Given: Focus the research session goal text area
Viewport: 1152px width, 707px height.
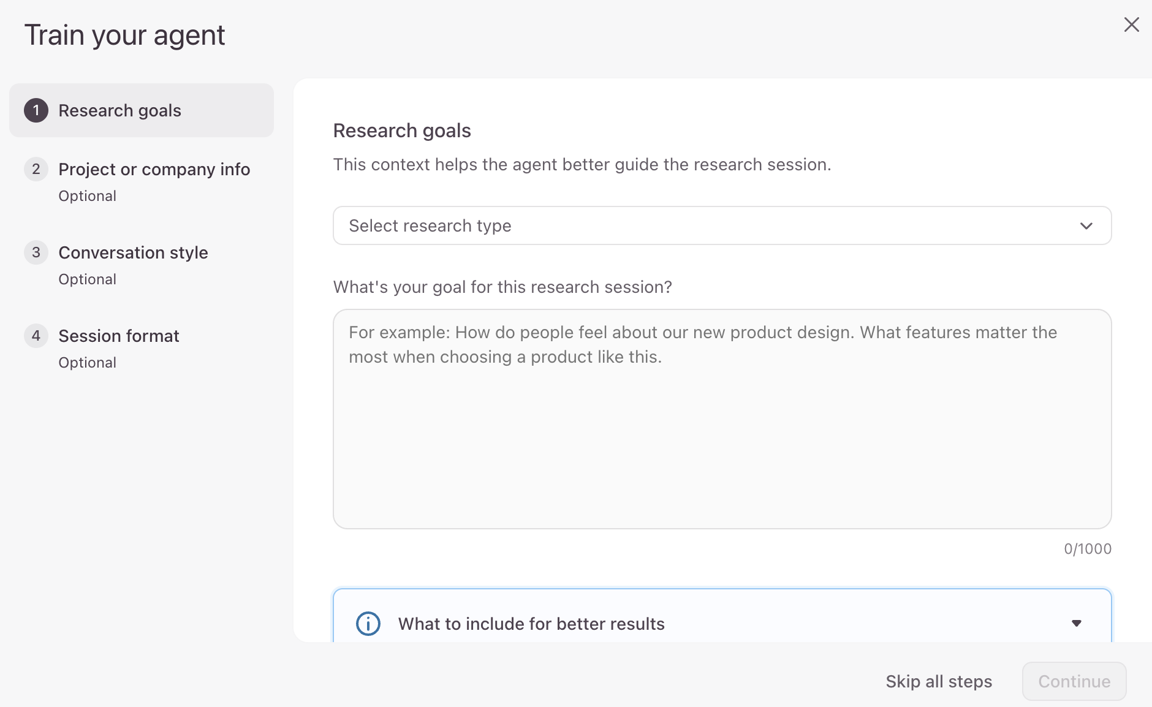Looking at the screenshot, I should 722,419.
